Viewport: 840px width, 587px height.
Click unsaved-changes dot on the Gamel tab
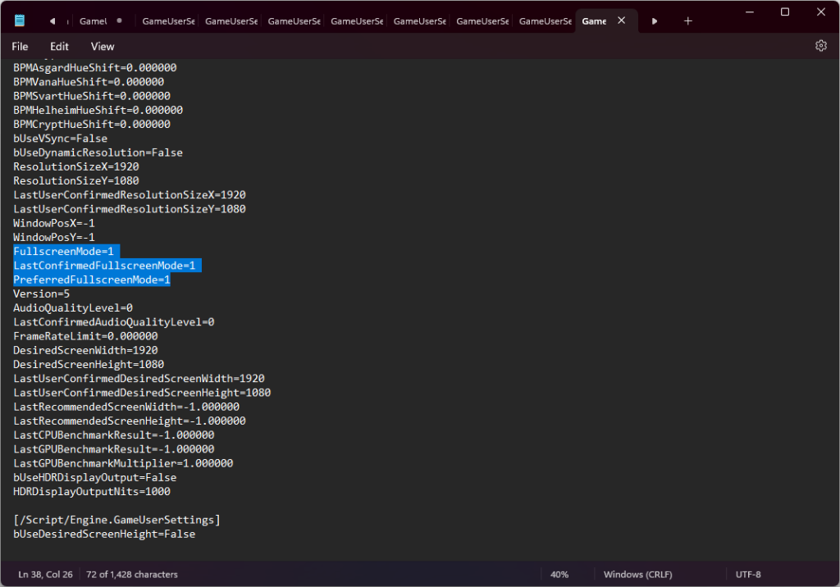tap(120, 21)
